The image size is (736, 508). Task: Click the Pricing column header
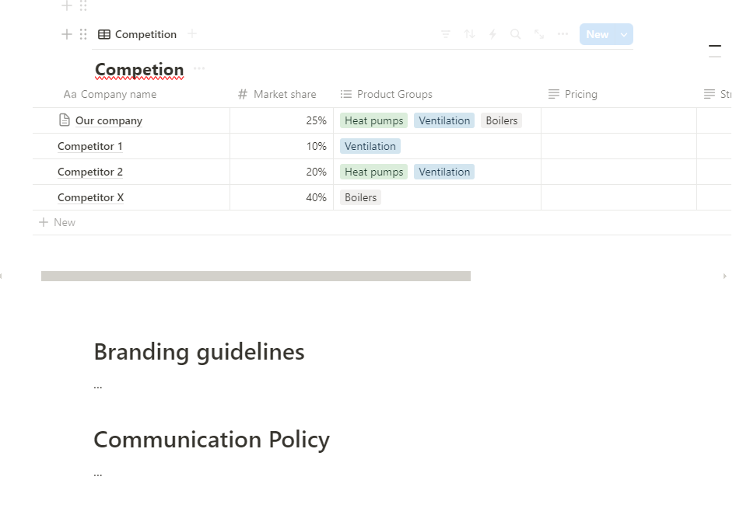[x=580, y=94]
